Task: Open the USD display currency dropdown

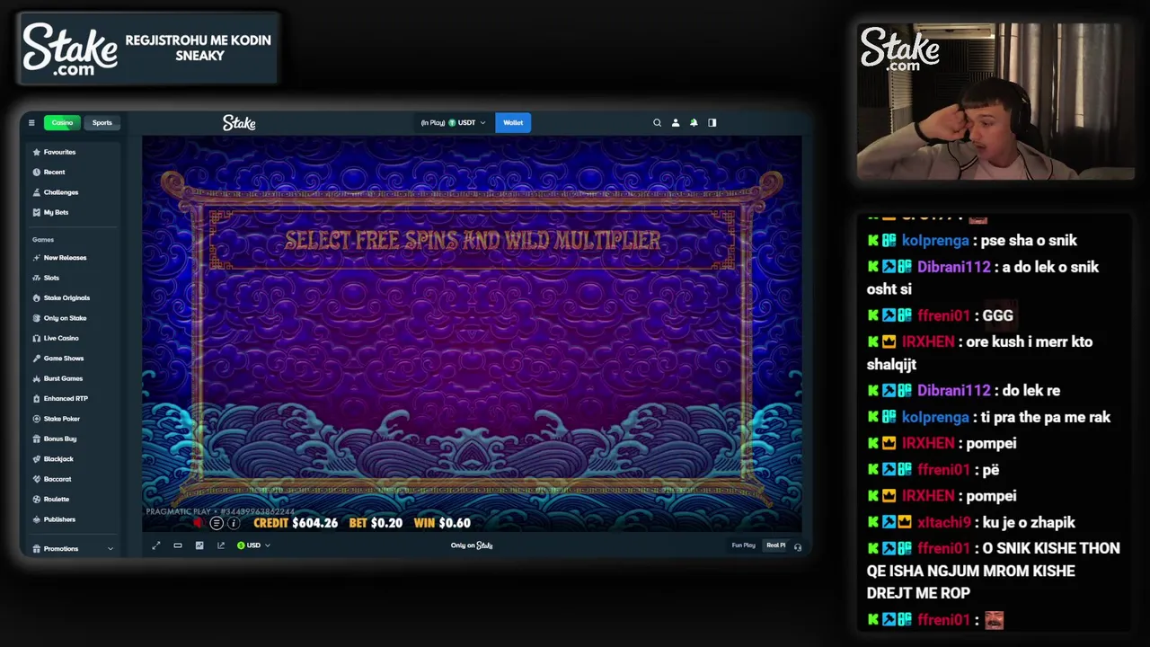Action: click(253, 545)
